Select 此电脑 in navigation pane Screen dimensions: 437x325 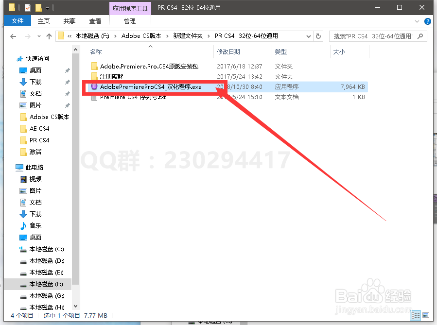click(x=35, y=168)
